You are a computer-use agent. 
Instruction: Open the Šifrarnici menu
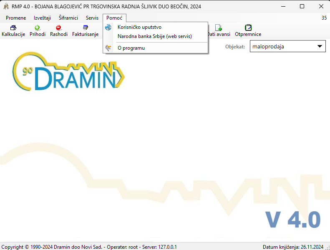[68, 18]
